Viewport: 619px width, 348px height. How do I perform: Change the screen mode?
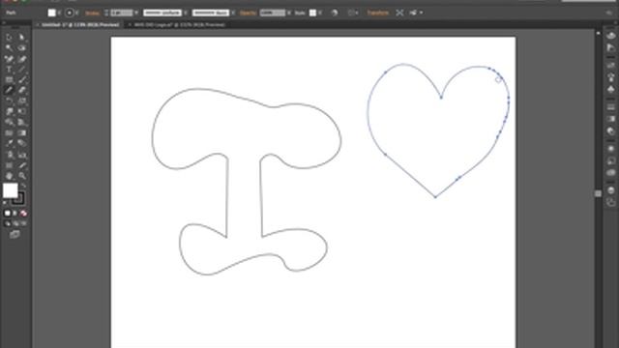tap(15, 234)
